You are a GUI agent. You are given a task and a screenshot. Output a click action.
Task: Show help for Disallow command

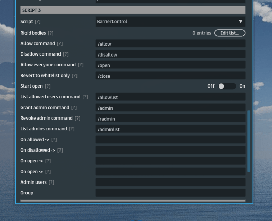[66, 54]
